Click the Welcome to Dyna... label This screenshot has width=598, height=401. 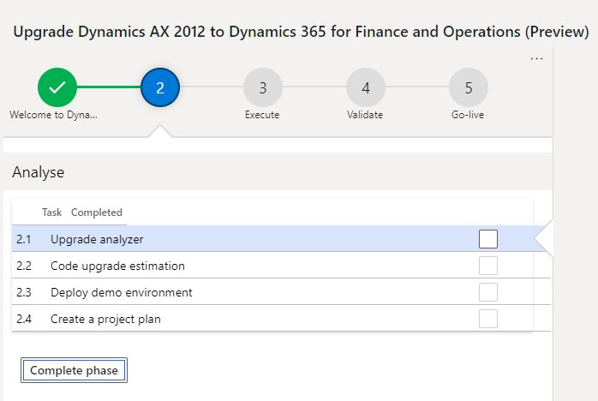pos(53,115)
